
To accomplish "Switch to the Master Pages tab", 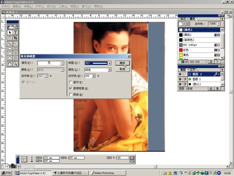I will pyautogui.click(x=192, y=69).
